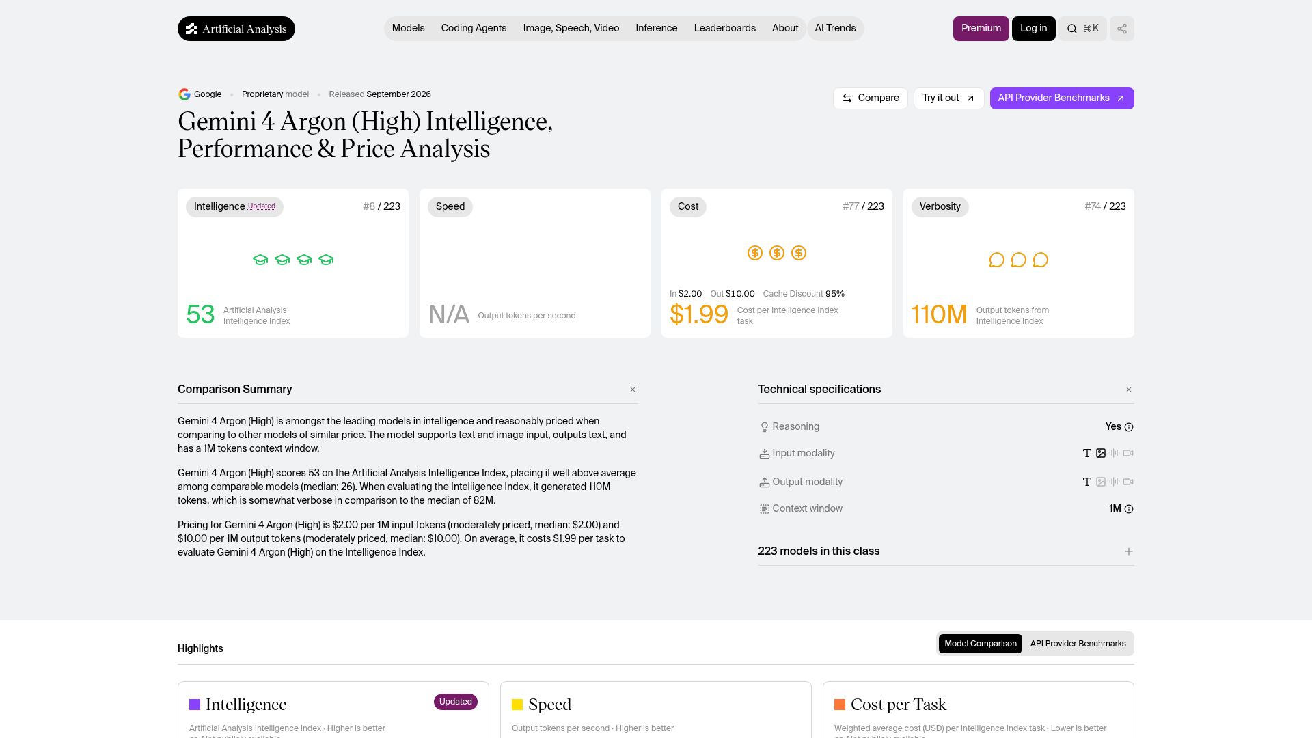Close the Technical specifications section
This screenshot has height=738, width=1312.
pyautogui.click(x=1129, y=389)
